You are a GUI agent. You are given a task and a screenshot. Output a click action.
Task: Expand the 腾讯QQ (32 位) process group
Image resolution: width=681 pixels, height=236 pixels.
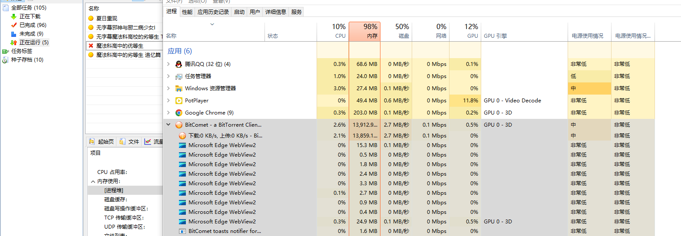pyautogui.click(x=169, y=64)
